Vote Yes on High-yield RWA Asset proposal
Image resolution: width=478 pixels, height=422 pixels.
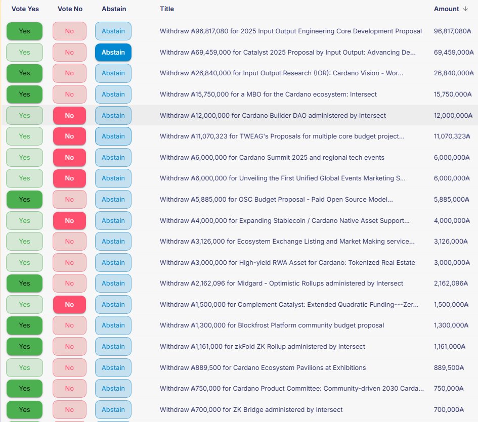tap(24, 263)
